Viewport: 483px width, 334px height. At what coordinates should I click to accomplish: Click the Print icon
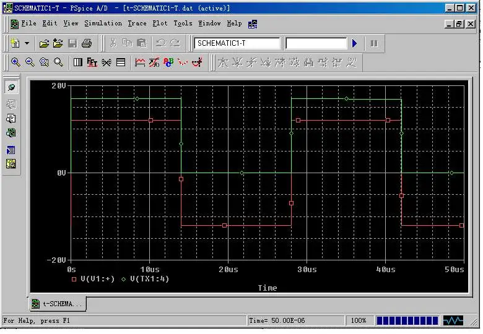(87, 43)
